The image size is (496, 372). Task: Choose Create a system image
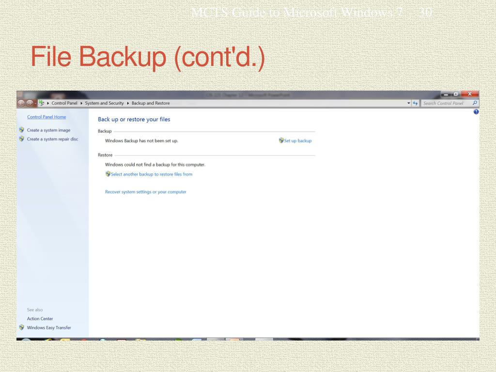click(x=49, y=130)
